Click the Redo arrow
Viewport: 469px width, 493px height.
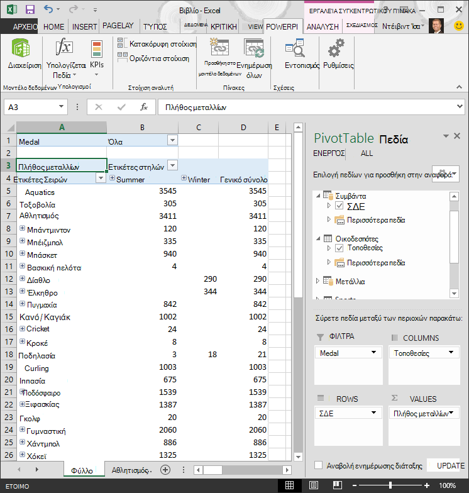pos(73,9)
